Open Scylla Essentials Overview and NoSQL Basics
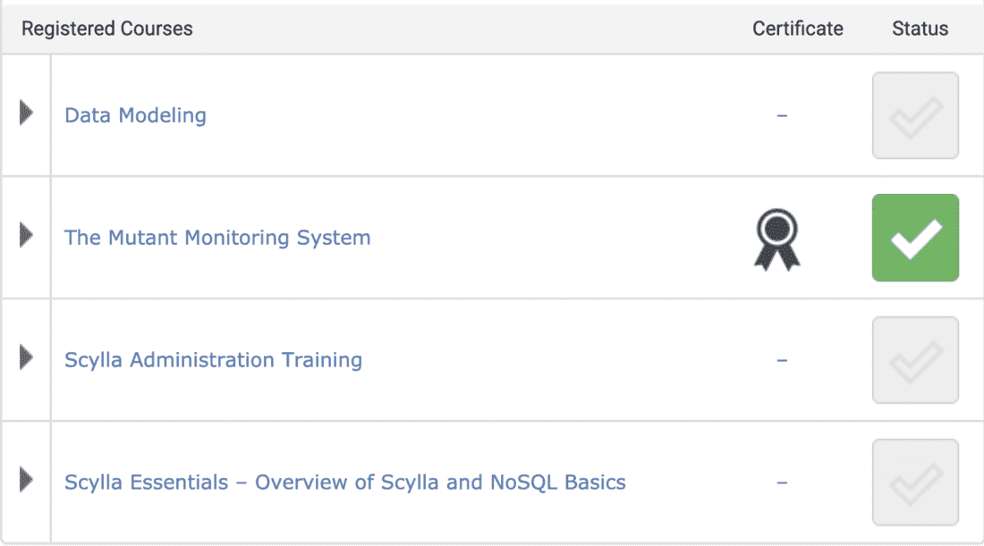The image size is (984, 546). 344,483
